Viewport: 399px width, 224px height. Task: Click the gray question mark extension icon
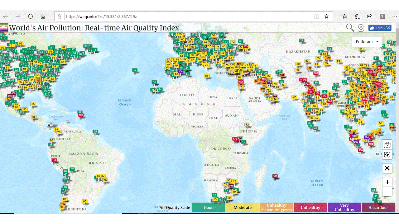382,16
